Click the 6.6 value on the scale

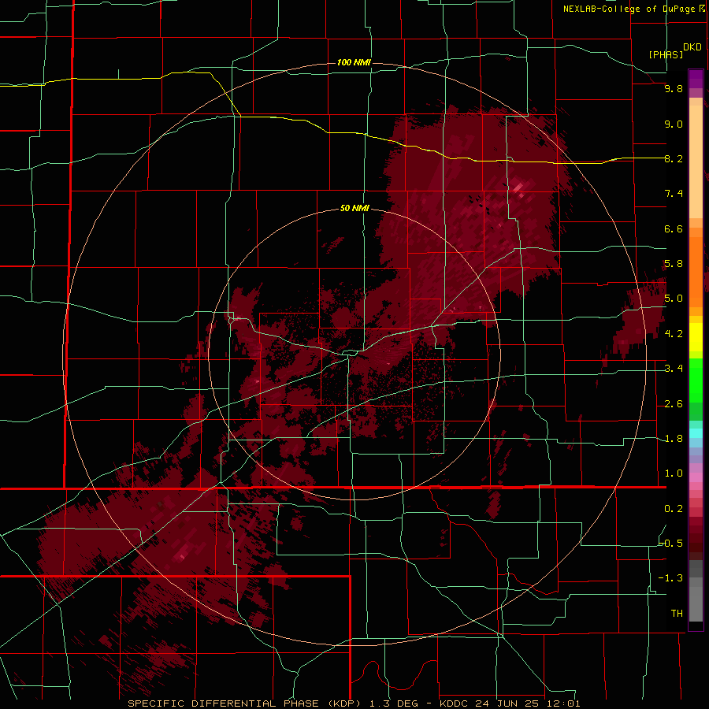674,228
